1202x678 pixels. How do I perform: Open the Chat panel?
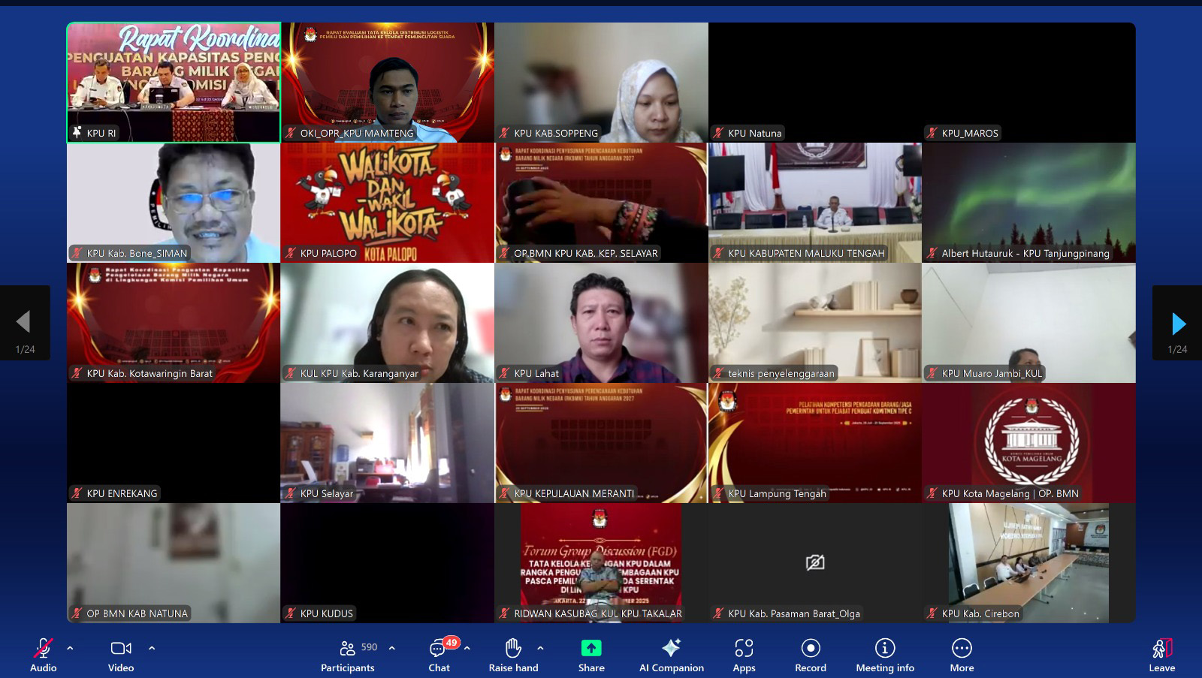pyautogui.click(x=439, y=655)
